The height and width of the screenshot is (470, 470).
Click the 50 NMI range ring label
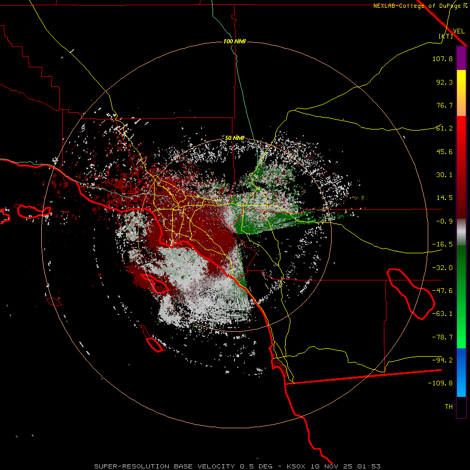click(x=234, y=138)
